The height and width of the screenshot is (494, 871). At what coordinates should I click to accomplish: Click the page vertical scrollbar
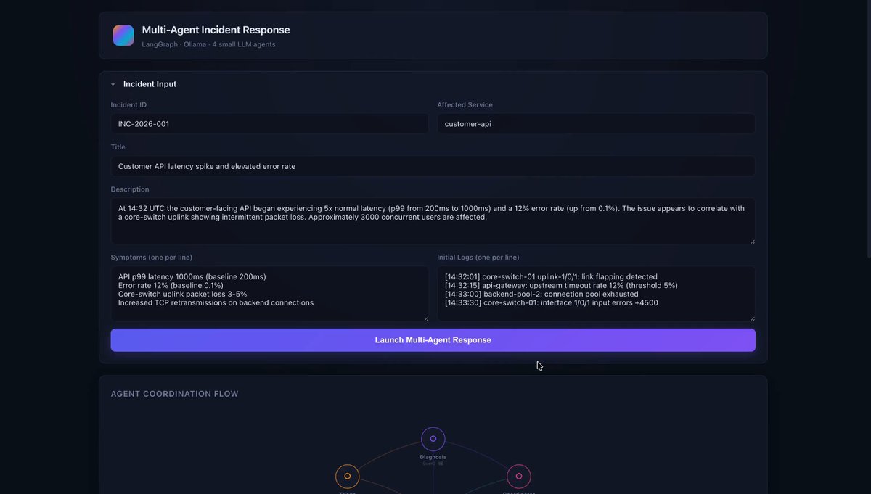(x=868, y=128)
